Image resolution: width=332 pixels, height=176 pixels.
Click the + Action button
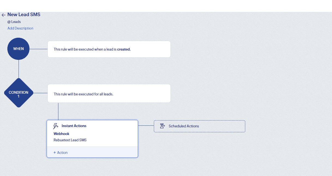61,152
